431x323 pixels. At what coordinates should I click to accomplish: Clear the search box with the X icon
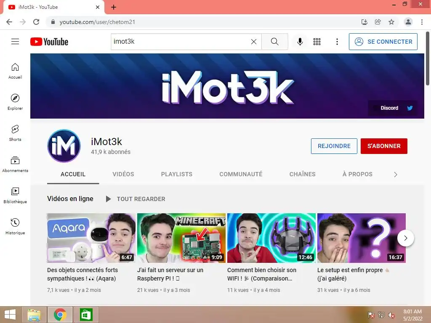click(x=254, y=42)
